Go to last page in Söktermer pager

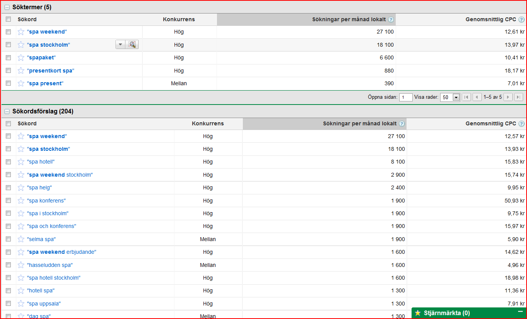[519, 97]
